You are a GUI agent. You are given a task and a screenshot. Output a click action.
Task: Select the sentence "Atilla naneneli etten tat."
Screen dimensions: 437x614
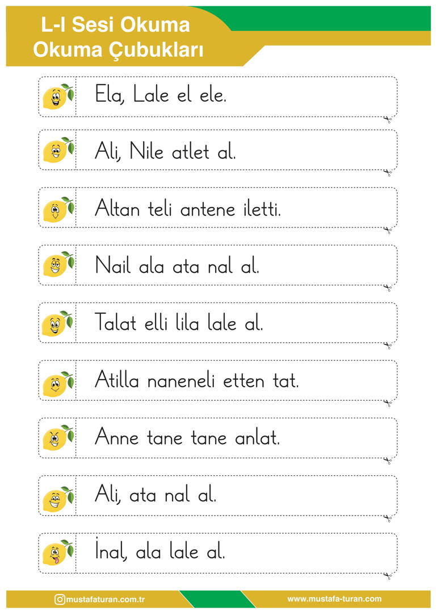click(x=196, y=380)
